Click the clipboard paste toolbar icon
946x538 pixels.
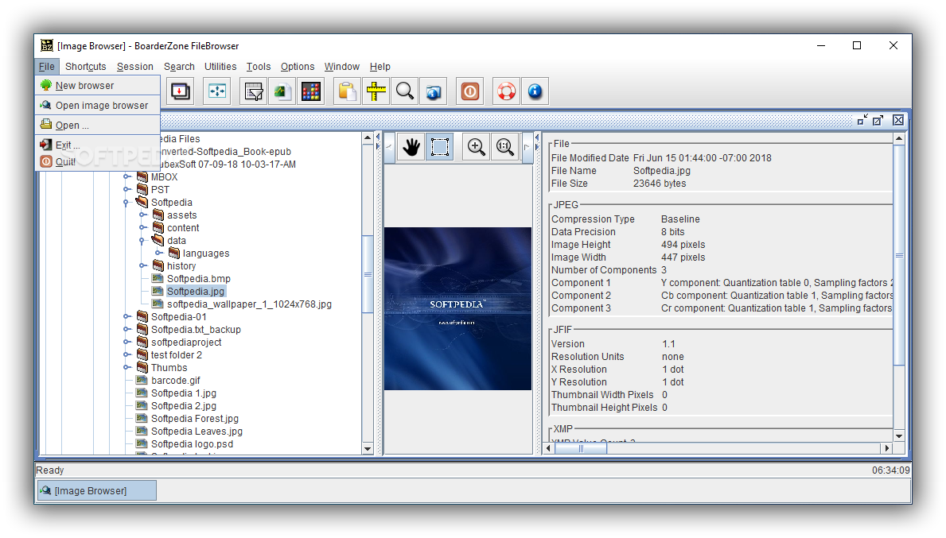(x=347, y=91)
